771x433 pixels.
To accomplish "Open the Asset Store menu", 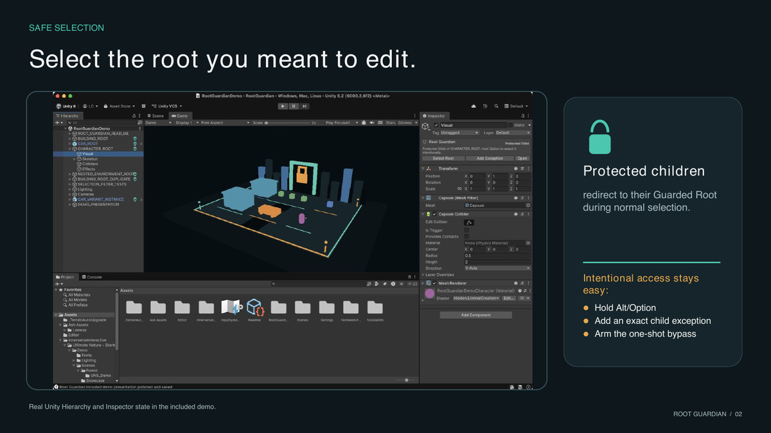I will point(119,106).
